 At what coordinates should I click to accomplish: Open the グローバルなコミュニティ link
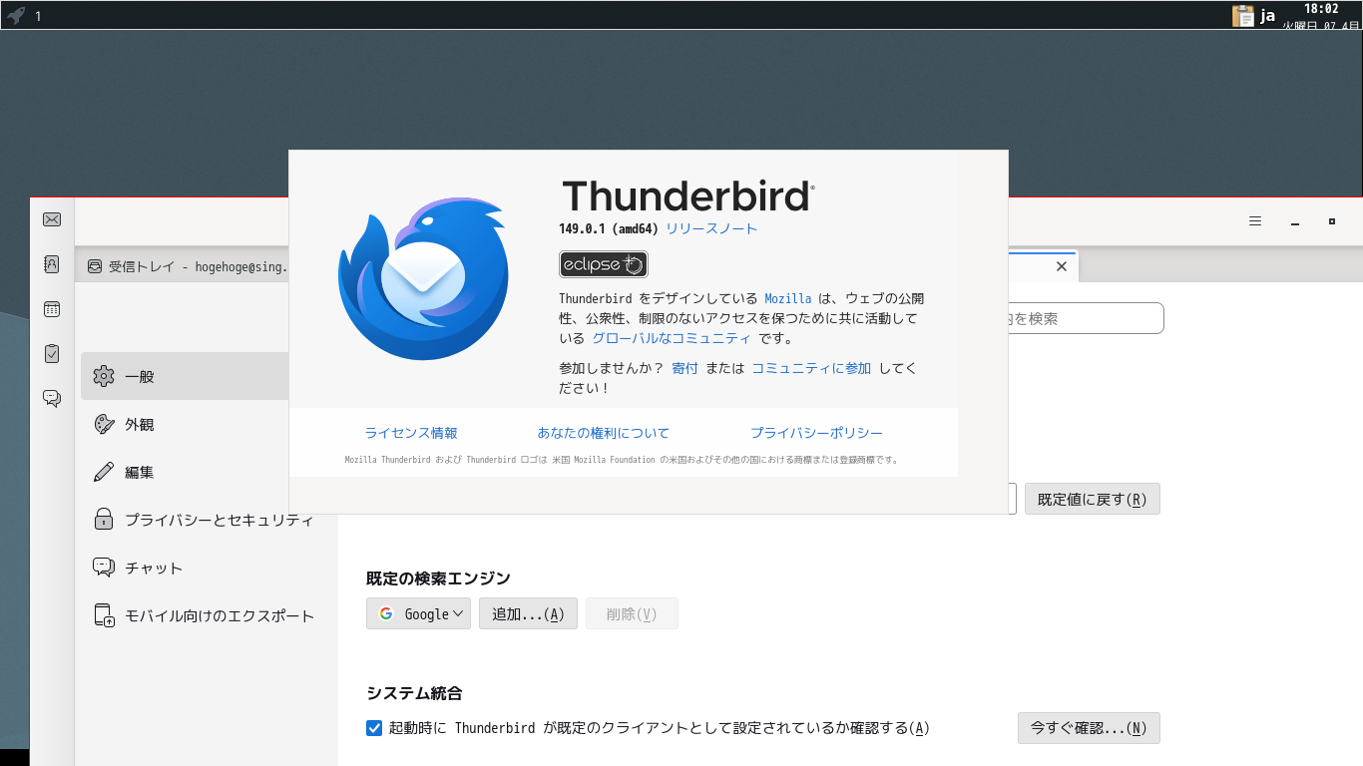(x=672, y=338)
